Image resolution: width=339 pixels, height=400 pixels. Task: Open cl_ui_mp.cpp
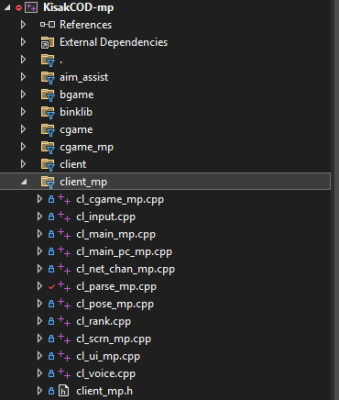(108, 357)
